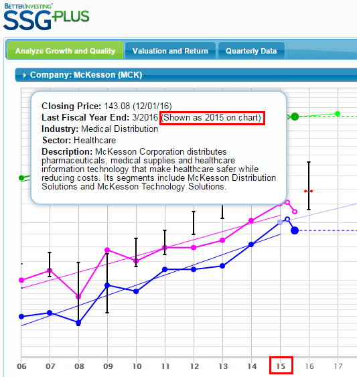Open the Quarterly Data tab
The height and width of the screenshot is (377, 357).
point(251,51)
